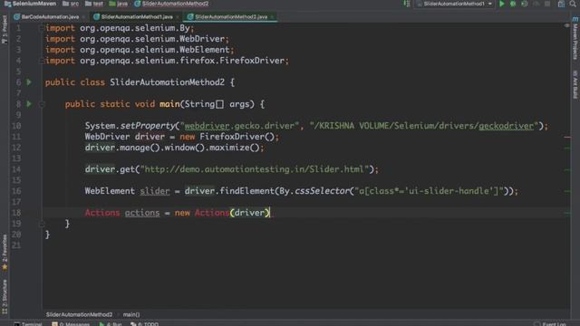Click main() in the bottom editor breadcrumb

point(131,314)
